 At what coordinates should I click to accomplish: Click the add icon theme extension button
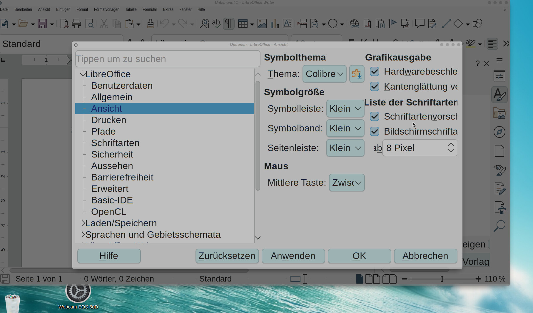[357, 74]
